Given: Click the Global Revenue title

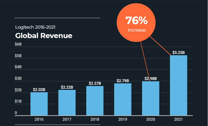Looking at the screenshot, I should [43, 36].
